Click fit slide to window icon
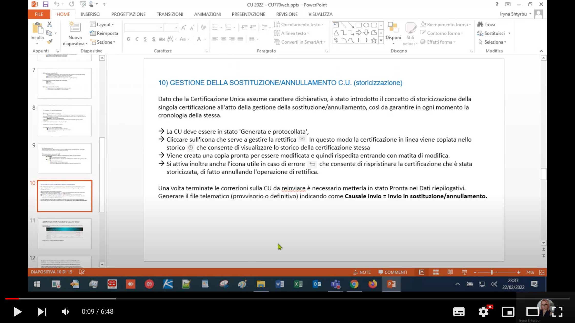Viewport: 575px width, 323px height. coord(542,272)
